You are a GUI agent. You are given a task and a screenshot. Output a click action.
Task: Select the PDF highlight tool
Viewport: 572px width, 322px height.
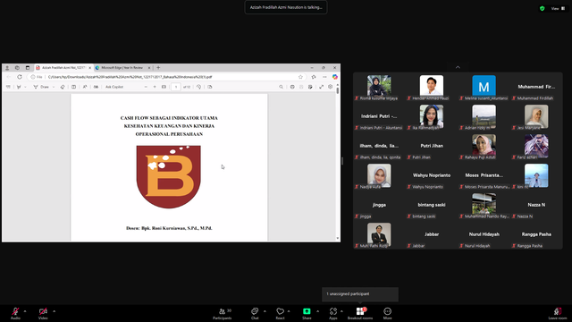[x=19, y=87]
